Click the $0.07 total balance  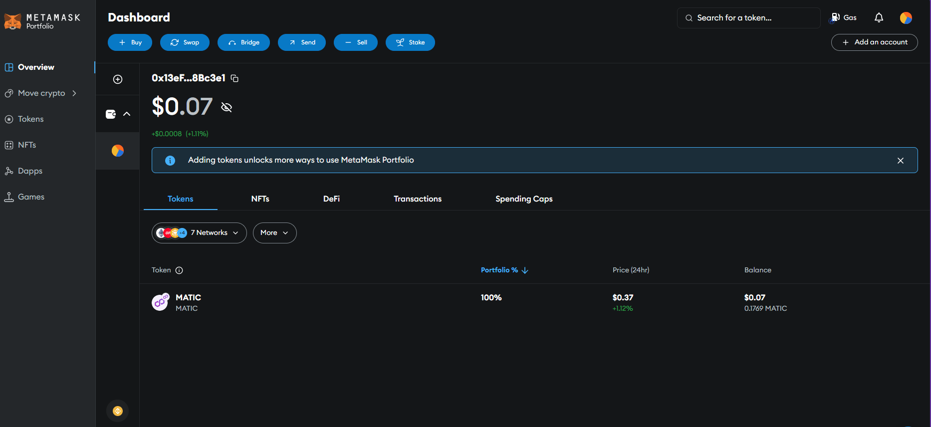click(x=182, y=106)
